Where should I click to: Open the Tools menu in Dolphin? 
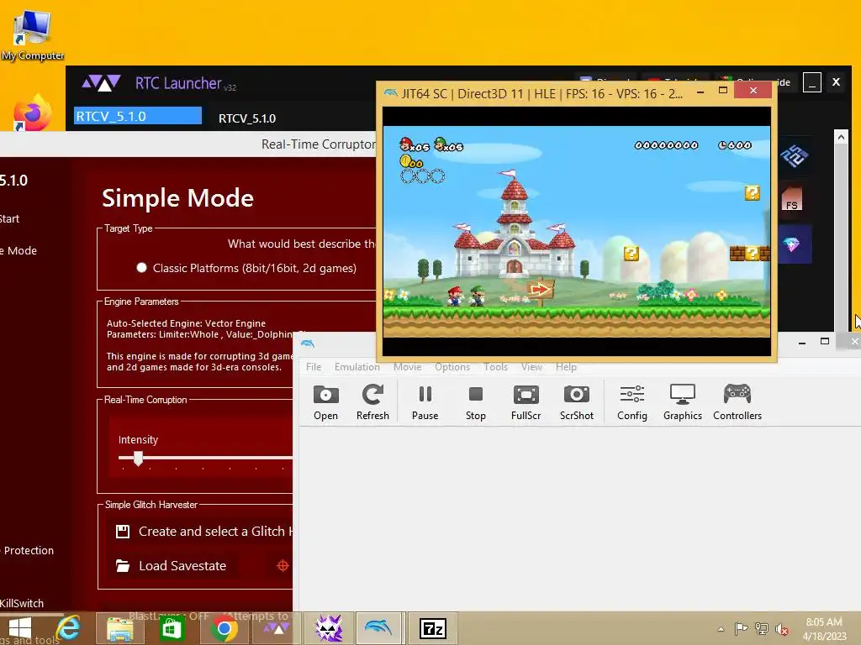[x=495, y=367]
